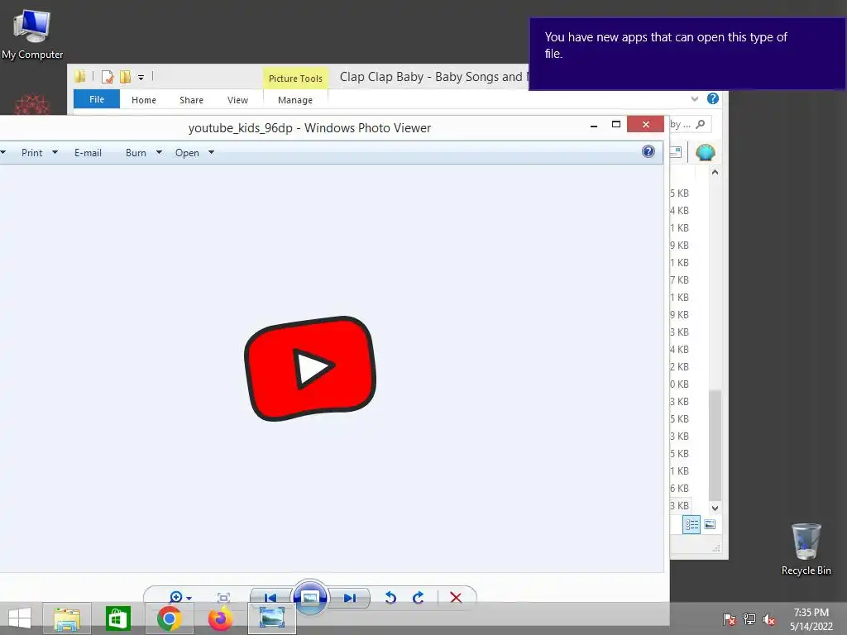Delete the photo with red X
Screen dimensions: 847x635
456,597
